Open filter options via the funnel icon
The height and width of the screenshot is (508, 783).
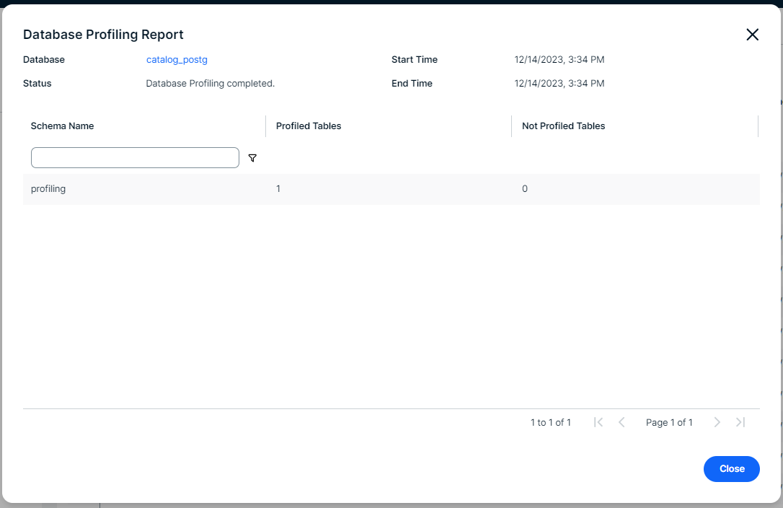coord(252,158)
